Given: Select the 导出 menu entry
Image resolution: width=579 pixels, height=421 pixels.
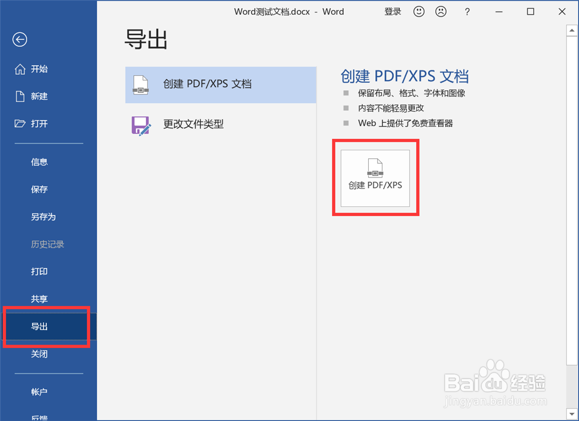Looking at the screenshot, I should pyautogui.click(x=39, y=326).
